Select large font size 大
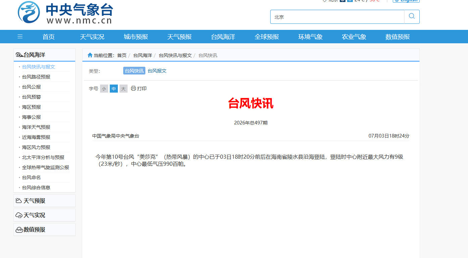Viewport: 468px width, 258px height. click(x=124, y=89)
